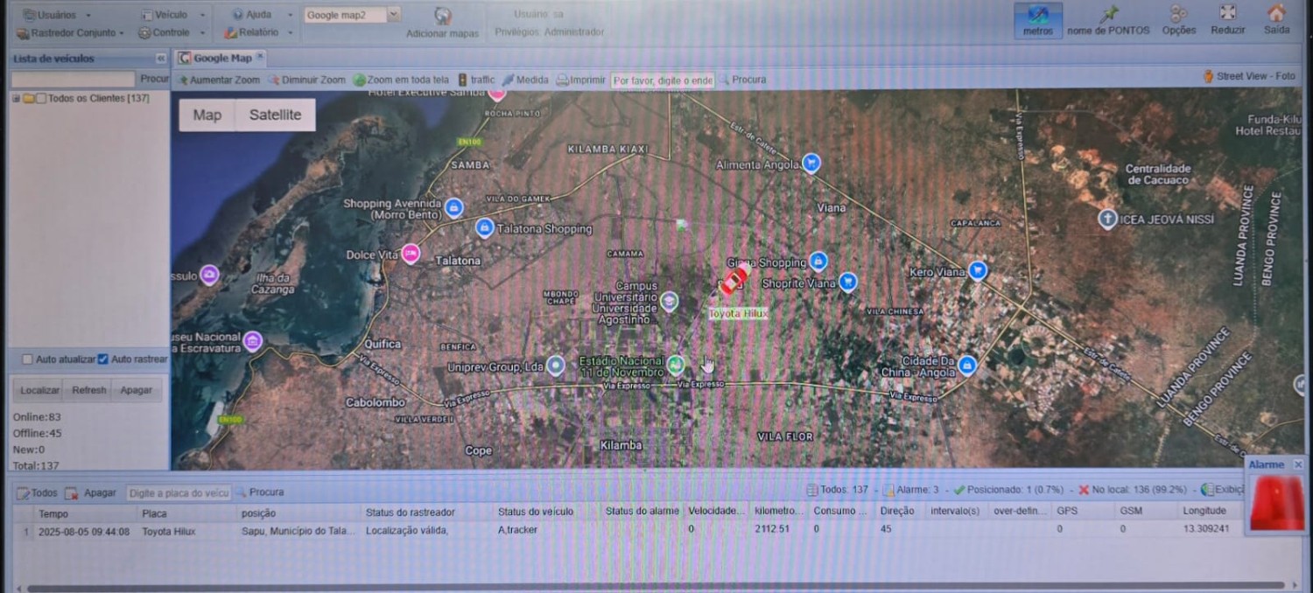Viewport: 1313px width, 593px height.
Task: Open the Relatório menu
Action: (254, 32)
